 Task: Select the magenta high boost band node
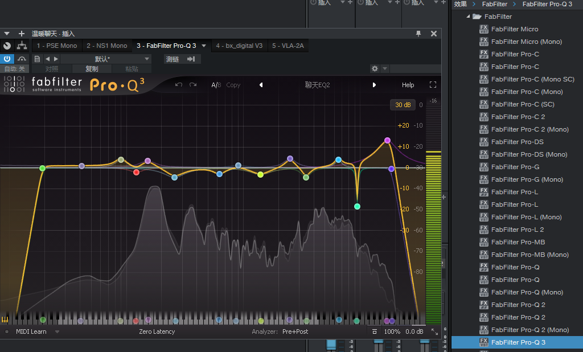click(x=387, y=140)
